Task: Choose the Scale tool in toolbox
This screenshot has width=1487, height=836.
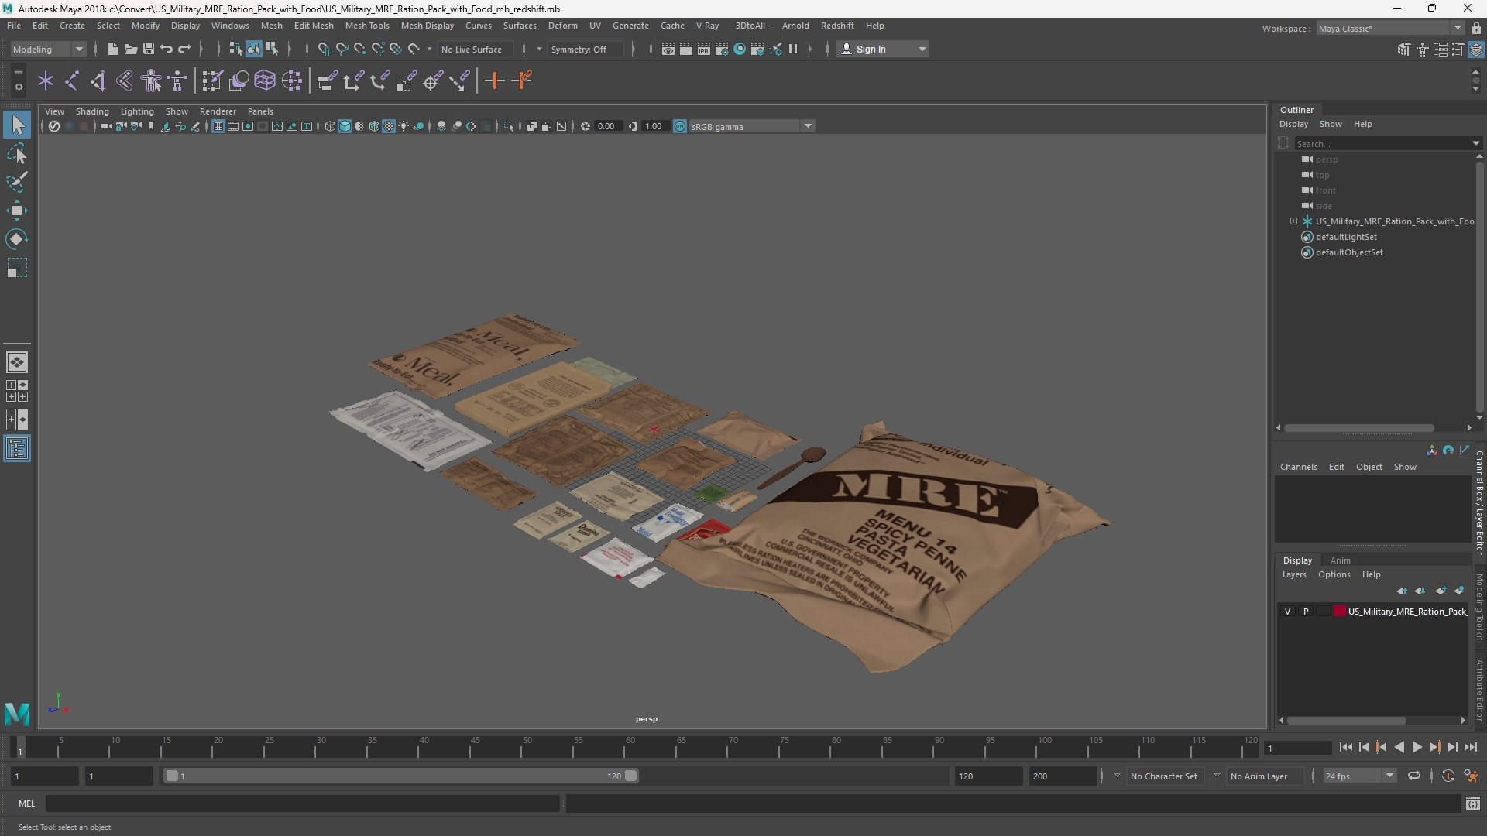Action: click(x=17, y=268)
